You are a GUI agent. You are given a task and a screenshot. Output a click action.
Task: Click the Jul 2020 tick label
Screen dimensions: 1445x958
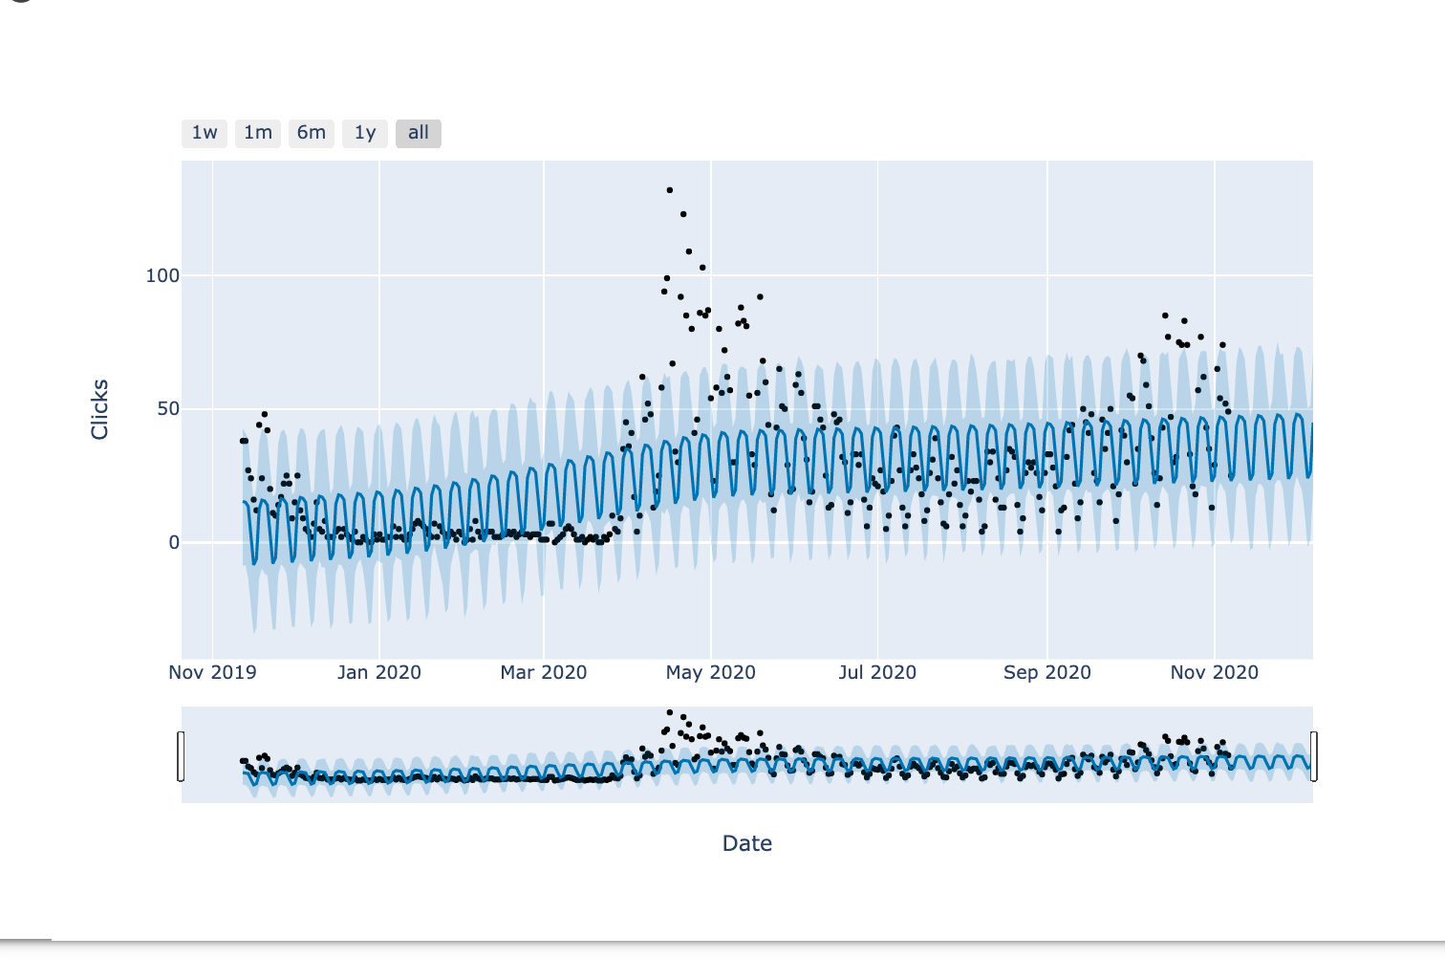pos(877,672)
